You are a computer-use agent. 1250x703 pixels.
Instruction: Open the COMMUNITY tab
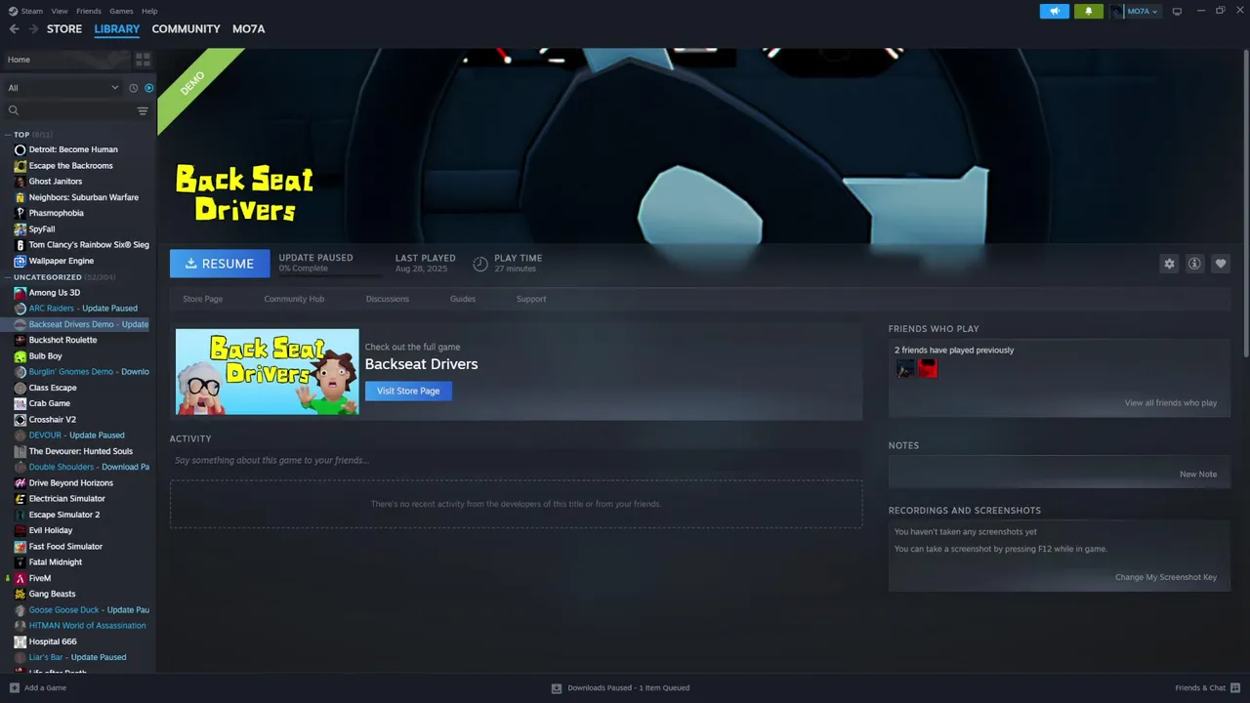186,29
